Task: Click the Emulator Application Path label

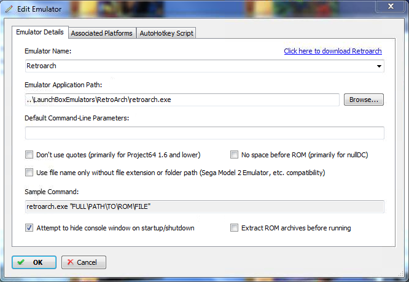Action: [x=63, y=85]
